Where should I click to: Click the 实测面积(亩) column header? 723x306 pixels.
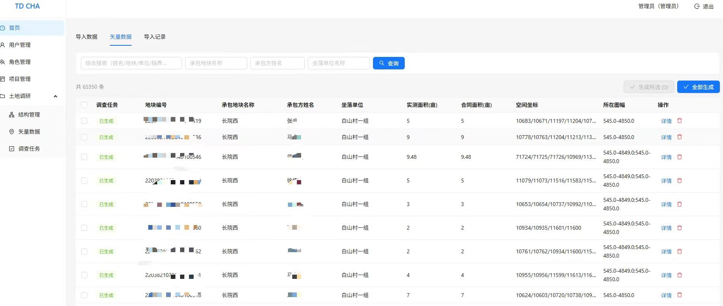(422, 105)
